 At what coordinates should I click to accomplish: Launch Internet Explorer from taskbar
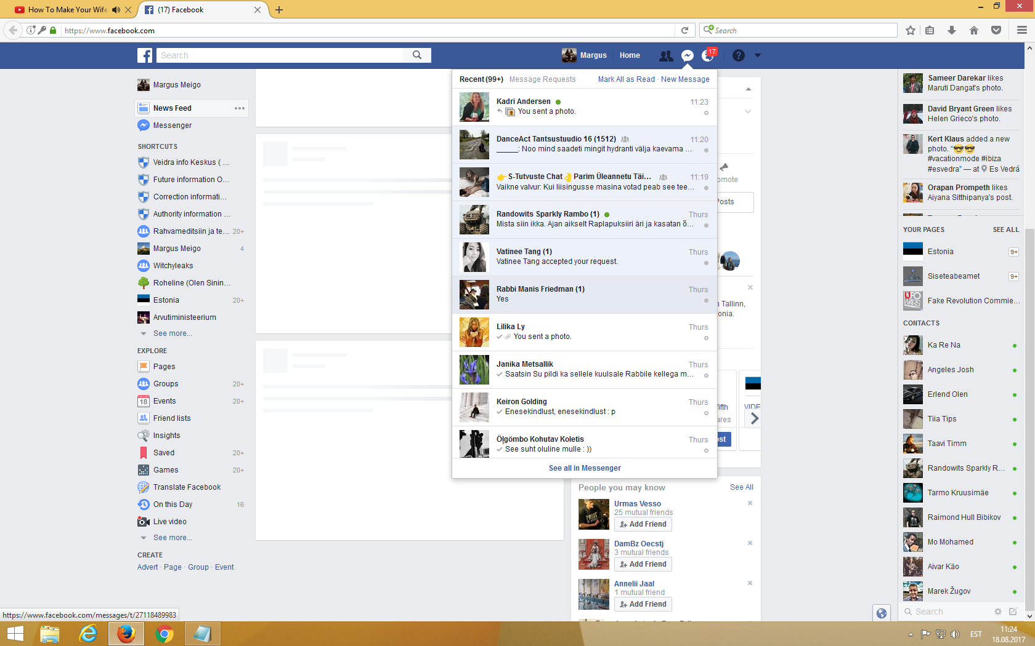pyautogui.click(x=88, y=634)
